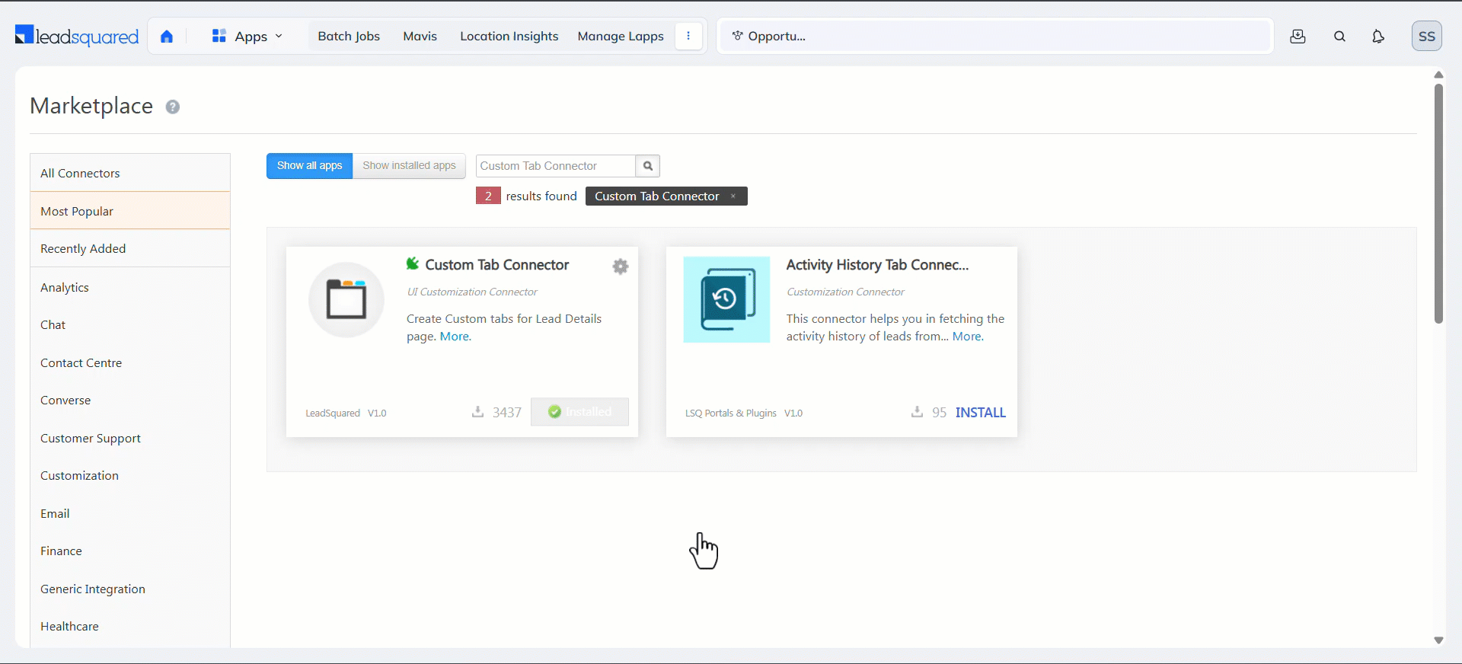Select Generic Integration category
Viewport: 1462px width, 664px height.
[130, 589]
